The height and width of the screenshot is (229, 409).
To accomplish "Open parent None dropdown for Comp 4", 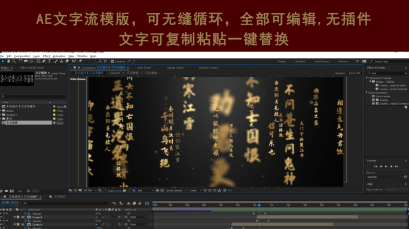I will (139, 217).
